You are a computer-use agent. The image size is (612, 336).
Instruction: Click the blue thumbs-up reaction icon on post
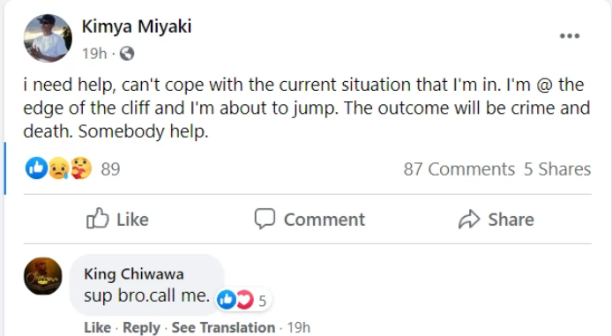[x=36, y=168]
